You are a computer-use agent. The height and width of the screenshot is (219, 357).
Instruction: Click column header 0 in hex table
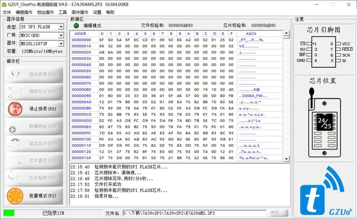[102, 34]
